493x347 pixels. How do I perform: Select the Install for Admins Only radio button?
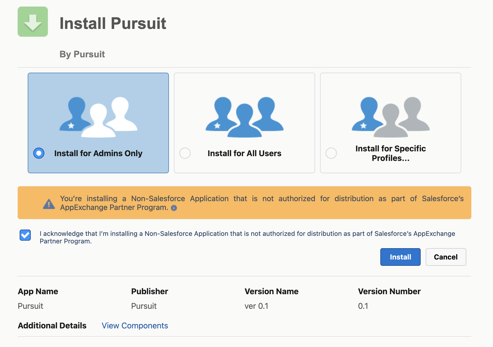[39, 153]
